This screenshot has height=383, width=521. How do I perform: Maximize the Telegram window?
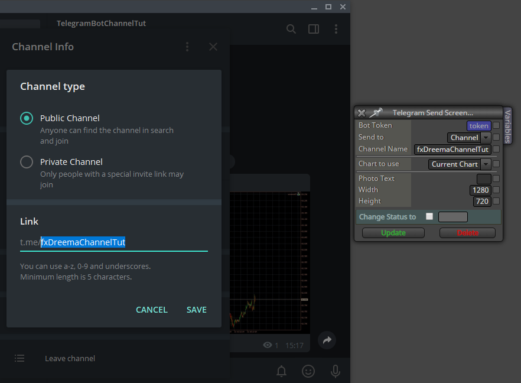click(328, 7)
